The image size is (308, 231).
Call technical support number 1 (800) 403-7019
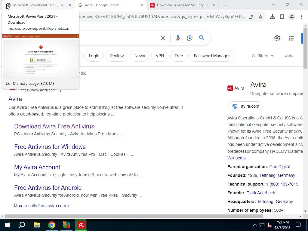282,184
